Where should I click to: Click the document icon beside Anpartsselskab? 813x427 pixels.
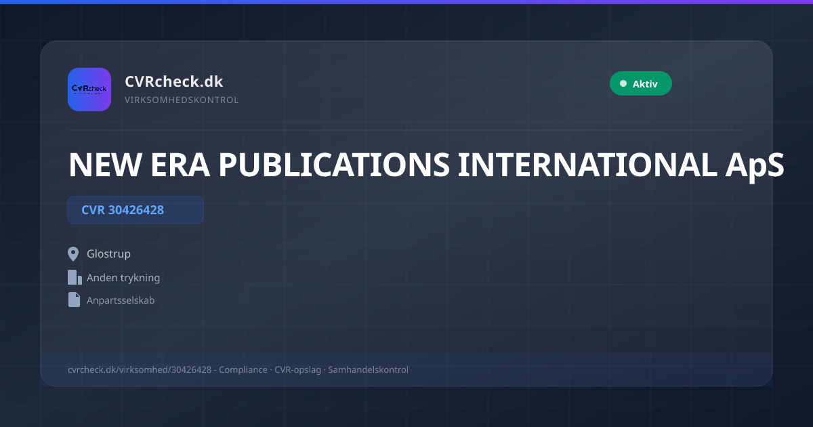click(74, 300)
